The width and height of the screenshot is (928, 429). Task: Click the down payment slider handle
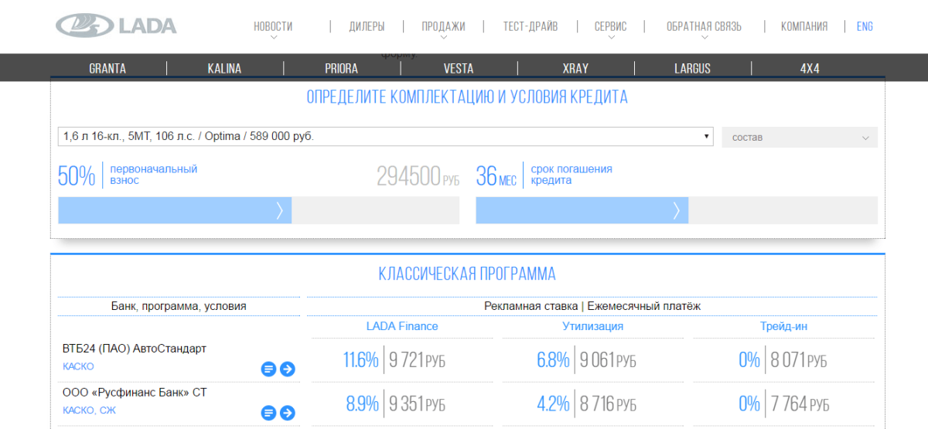(281, 210)
